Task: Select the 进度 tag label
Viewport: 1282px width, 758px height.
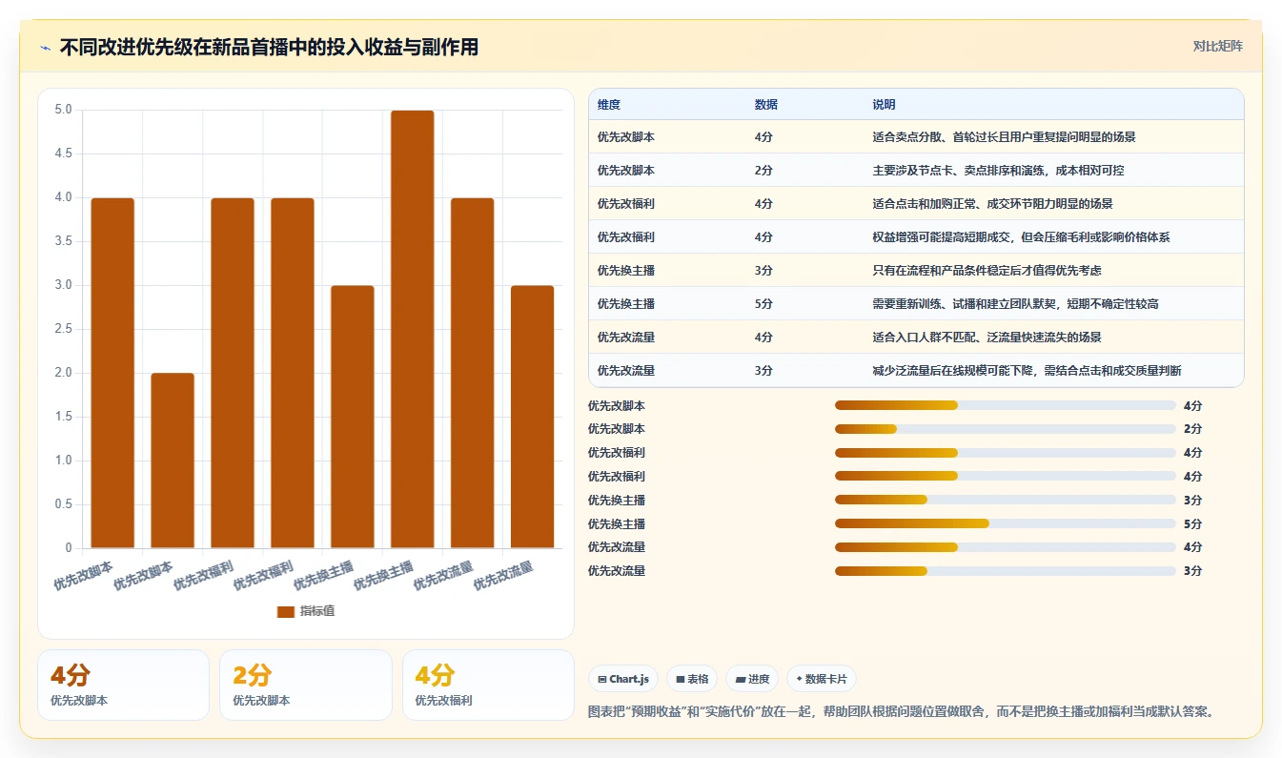Action: (759, 679)
